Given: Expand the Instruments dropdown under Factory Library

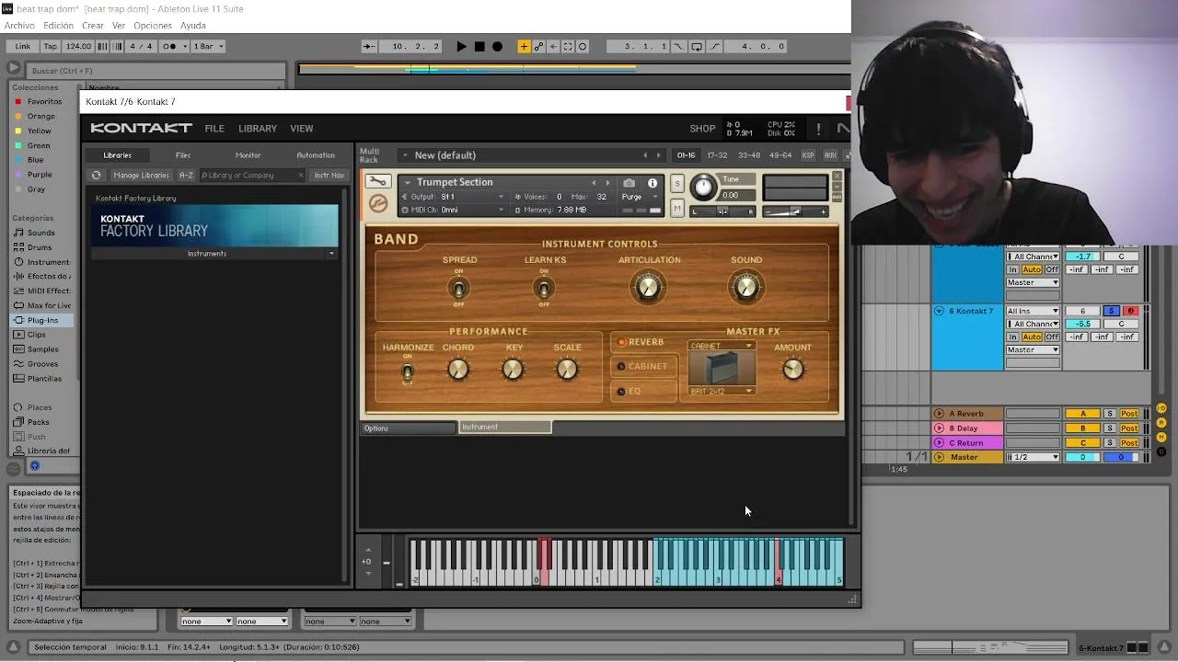Looking at the screenshot, I should pos(214,254).
